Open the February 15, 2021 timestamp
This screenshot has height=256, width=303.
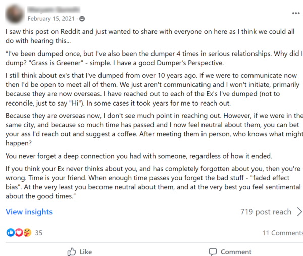pos(51,19)
